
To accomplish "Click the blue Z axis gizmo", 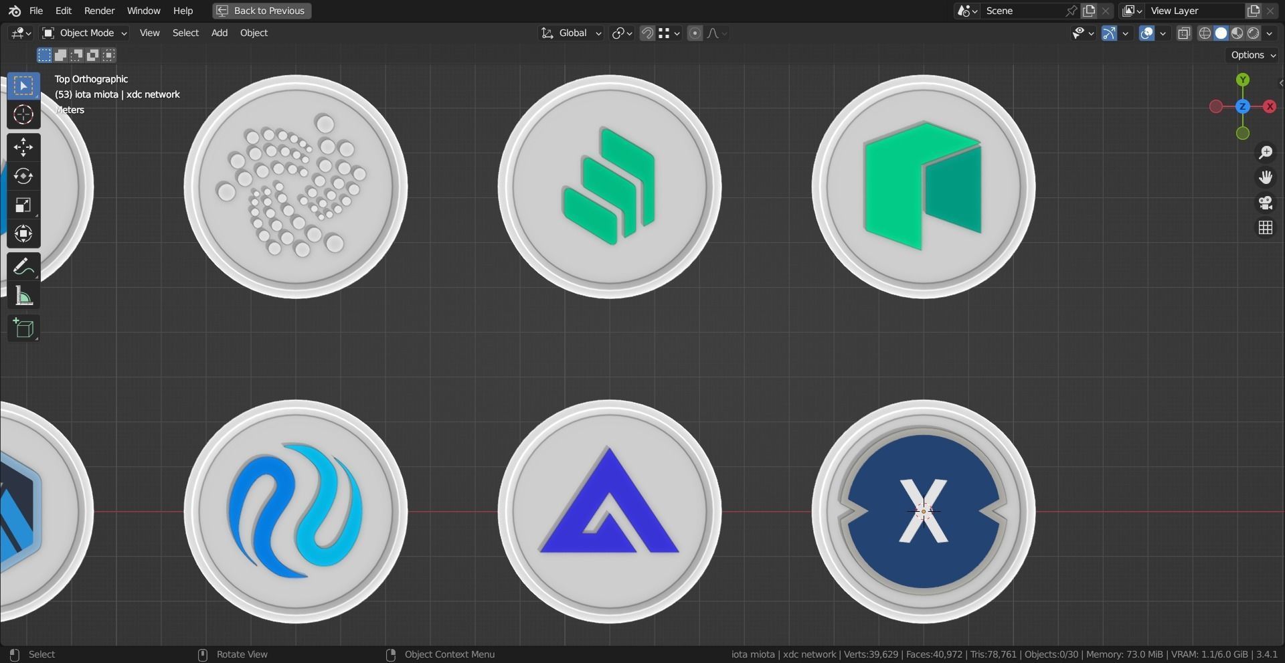I will click(1243, 106).
